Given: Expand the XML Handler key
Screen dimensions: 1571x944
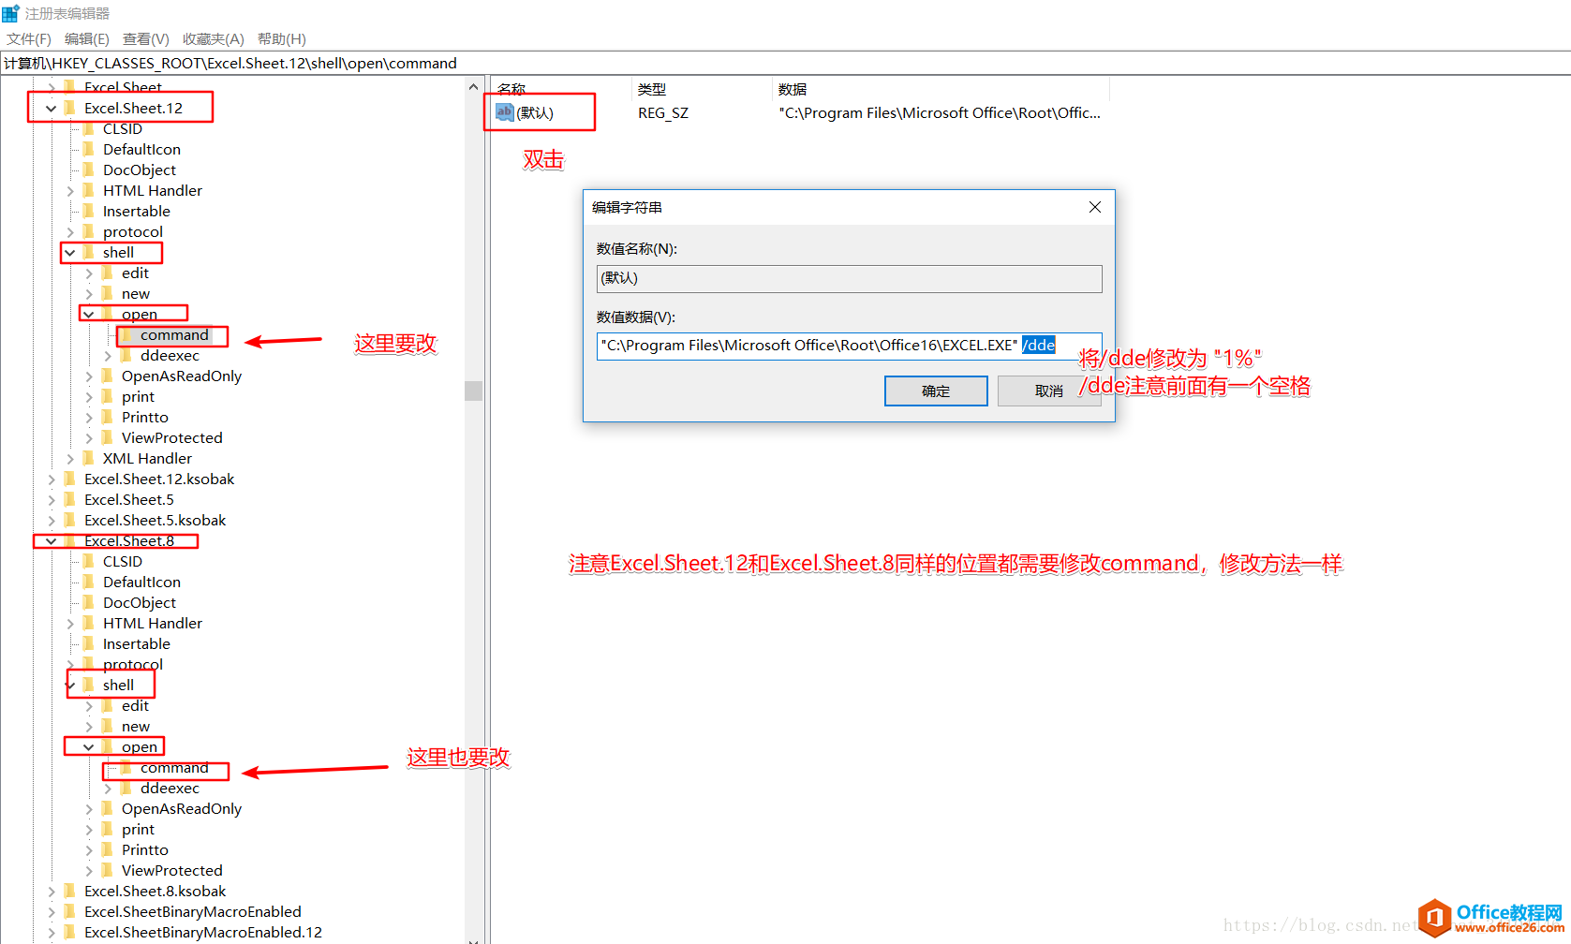Looking at the screenshot, I should coord(70,459).
